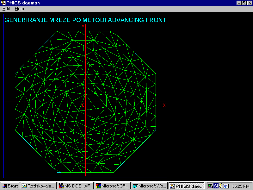253x190 pixels.
Task: Close the PHIGS daemon window
Action: (x=249, y=3)
